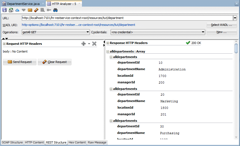Image resolution: width=240 pixels, height=146 pixels.
Task: Click the document icon on HTTP Analyzer tab
Action: click(49, 4)
